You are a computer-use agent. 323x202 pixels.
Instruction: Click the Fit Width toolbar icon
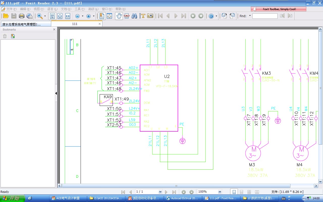click(x=68, y=16)
